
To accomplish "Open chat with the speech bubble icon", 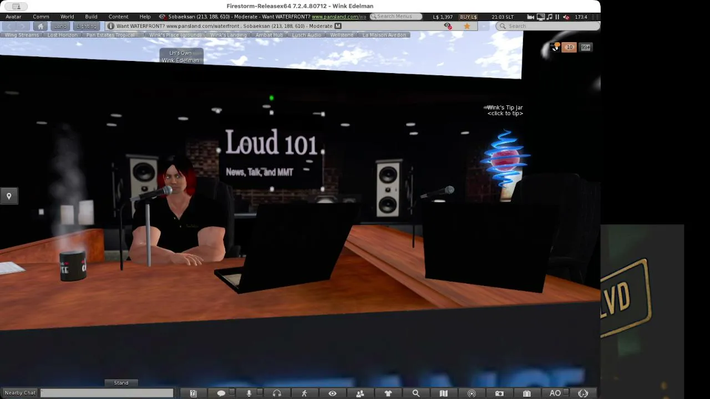I will [x=221, y=393].
